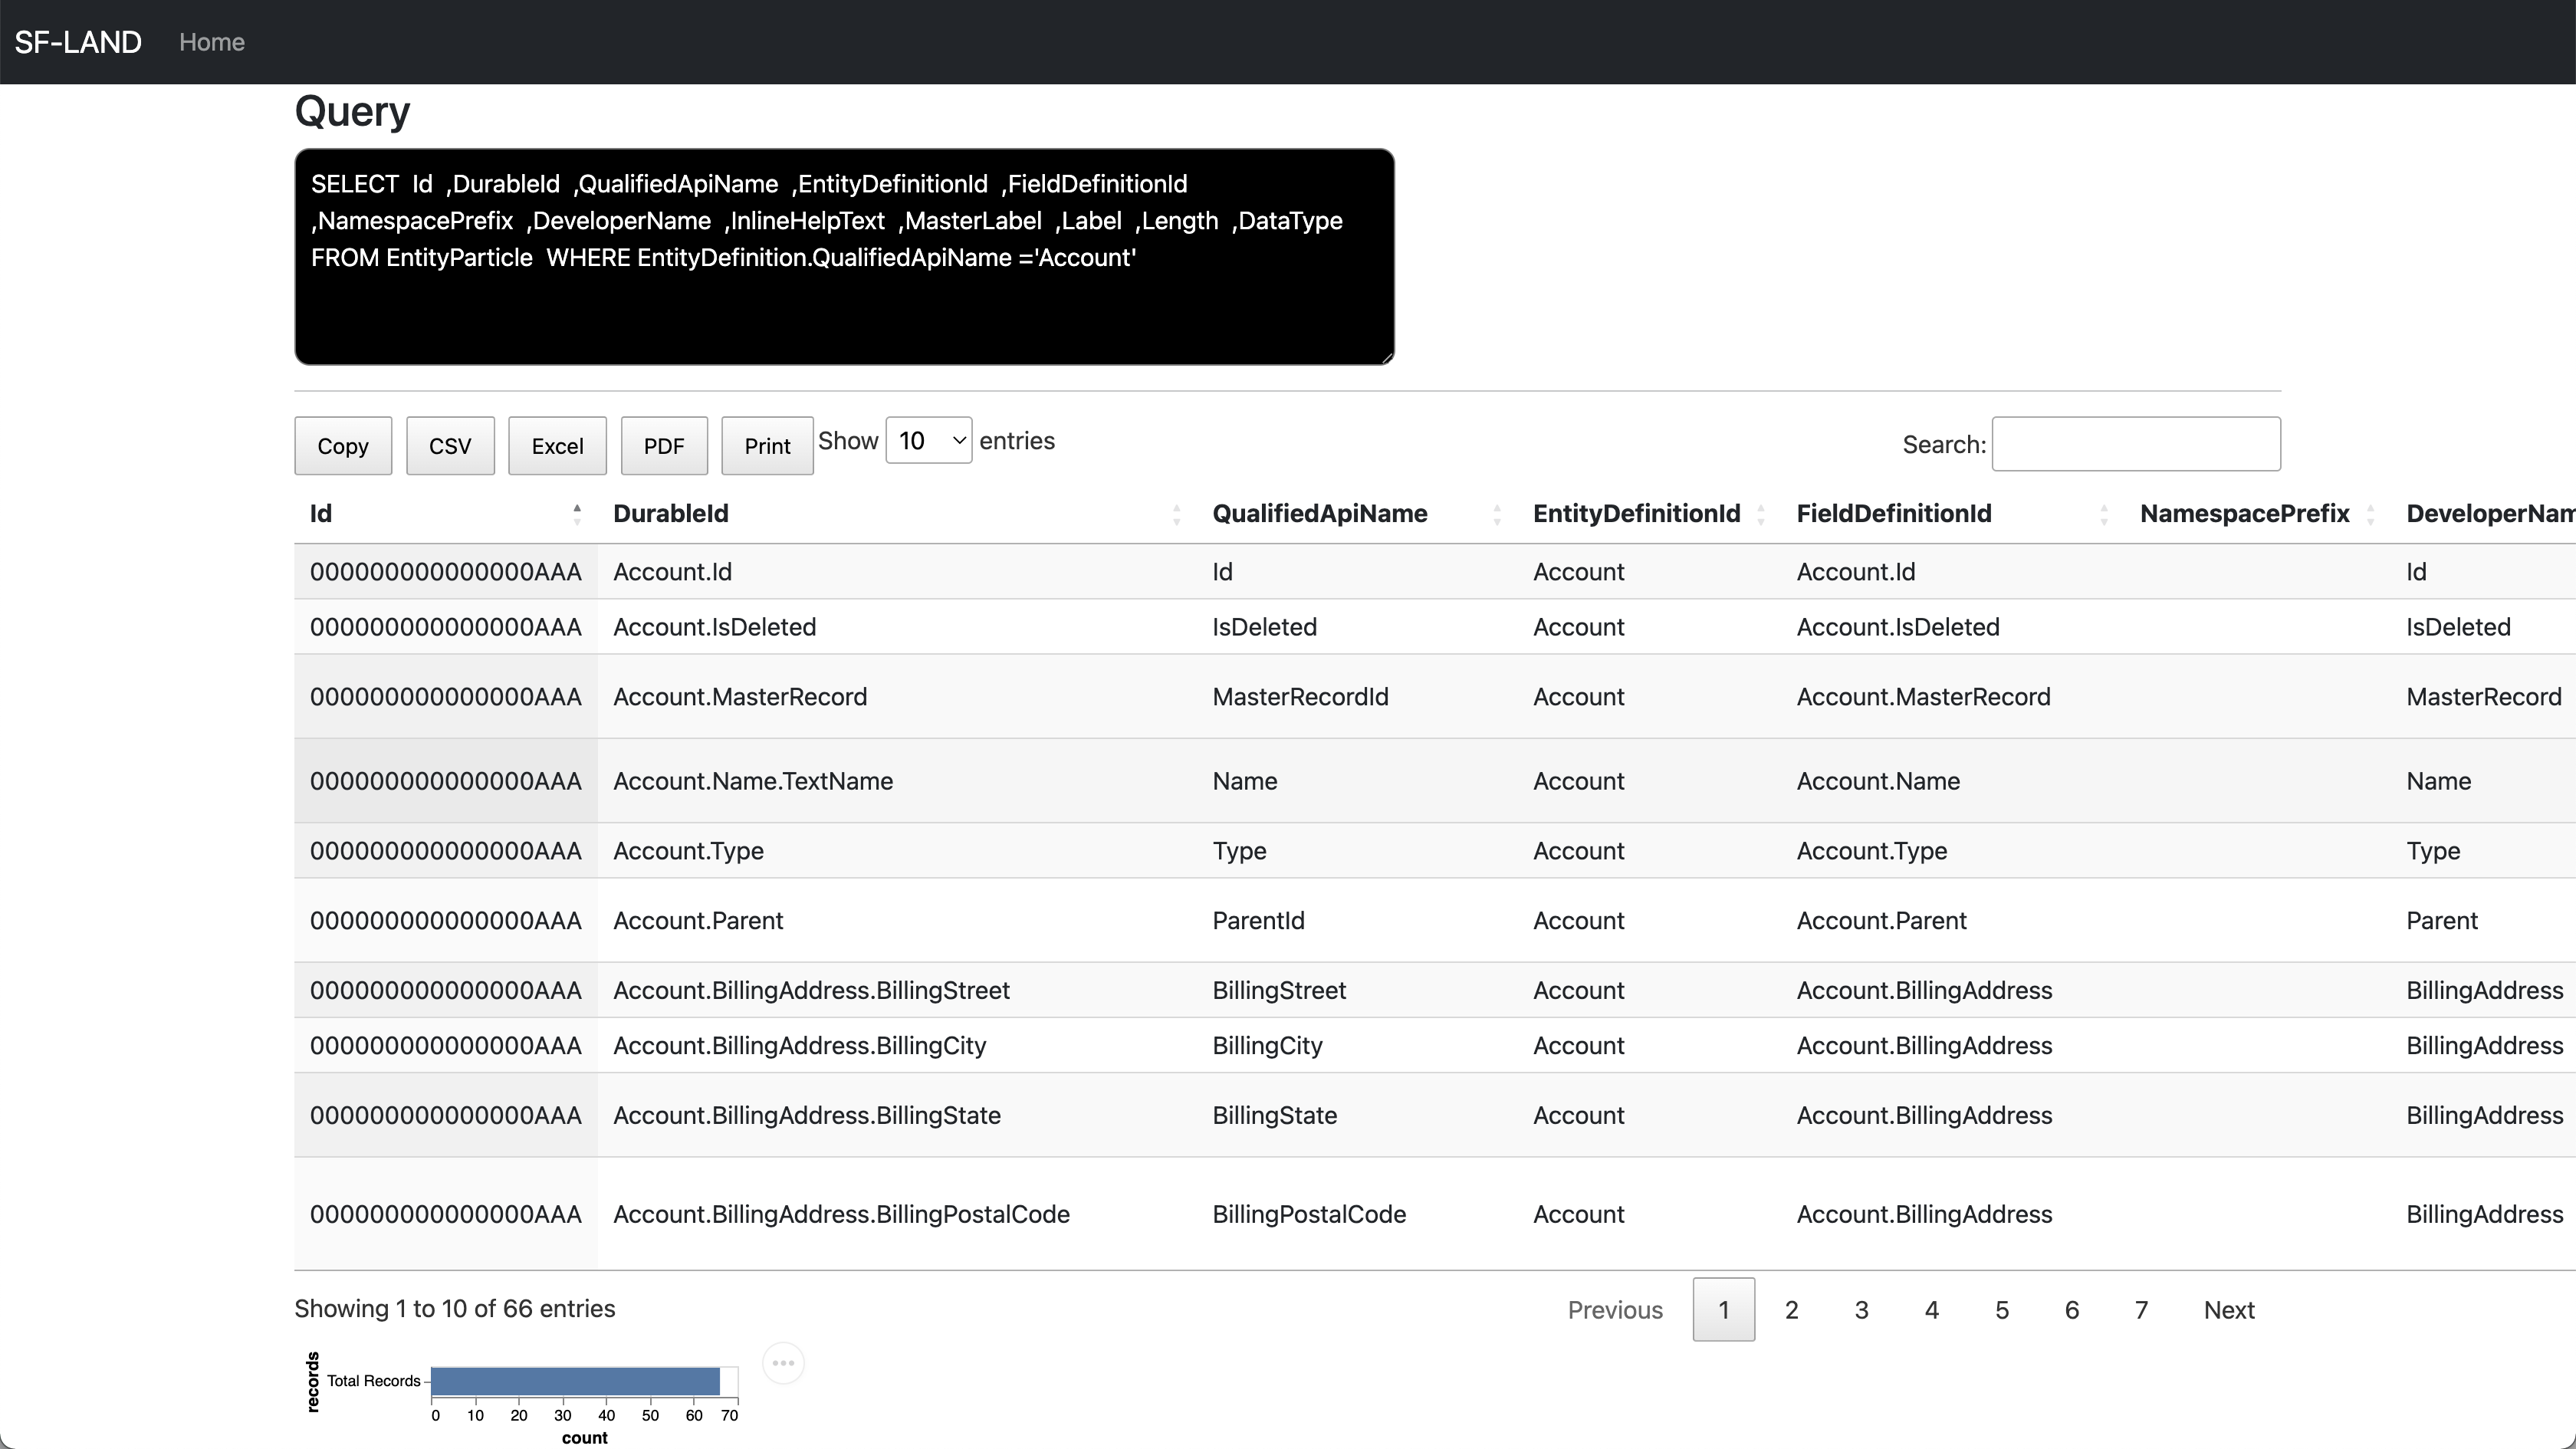The height and width of the screenshot is (1449, 2576).
Task: Sort by NamespacePrefix column header
Action: click(x=2244, y=514)
